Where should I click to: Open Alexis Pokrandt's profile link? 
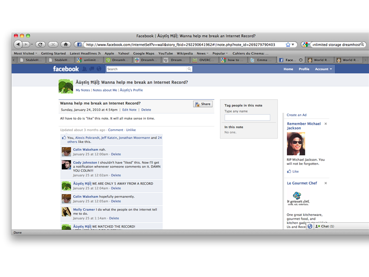(x=87, y=138)
